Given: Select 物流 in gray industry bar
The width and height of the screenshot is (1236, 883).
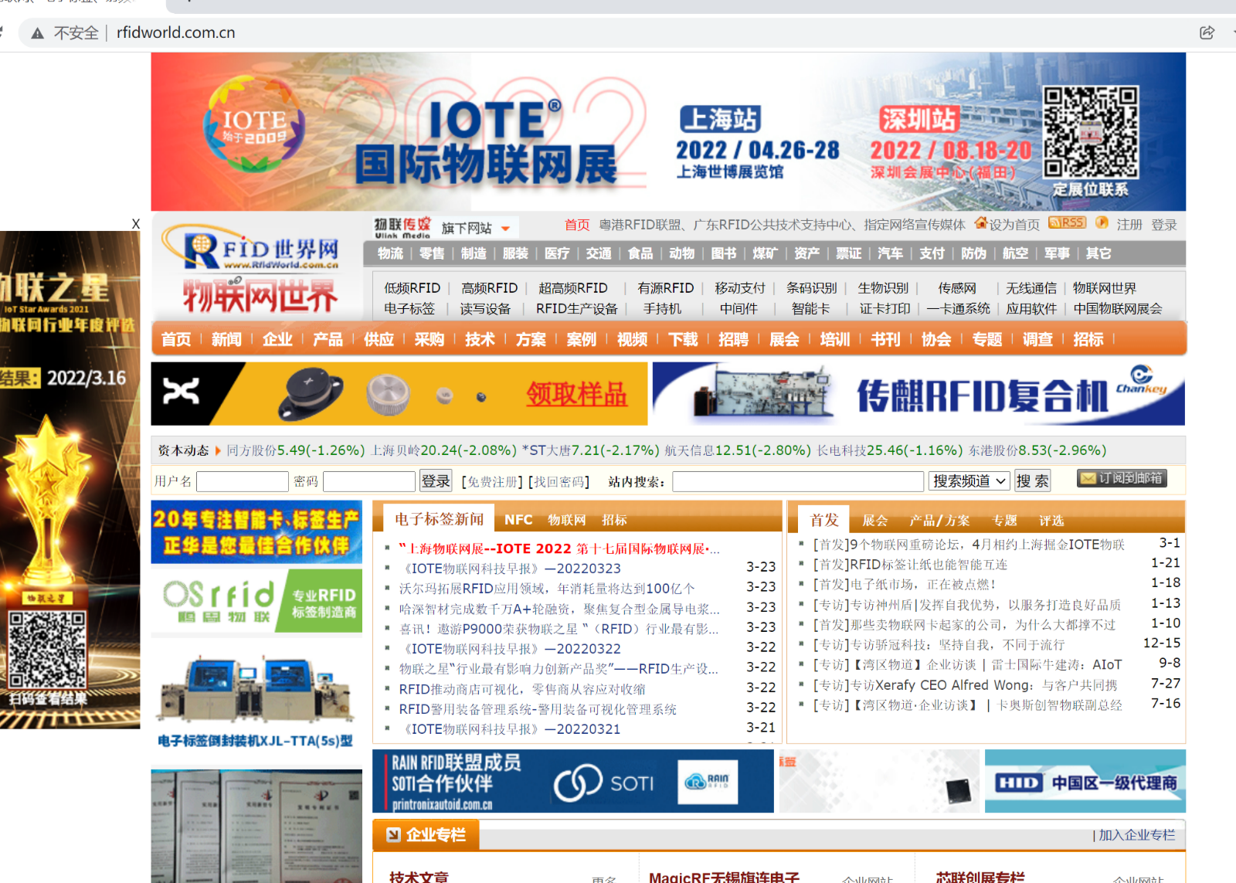Looking at the screenshot, I should tap(390, 253).
